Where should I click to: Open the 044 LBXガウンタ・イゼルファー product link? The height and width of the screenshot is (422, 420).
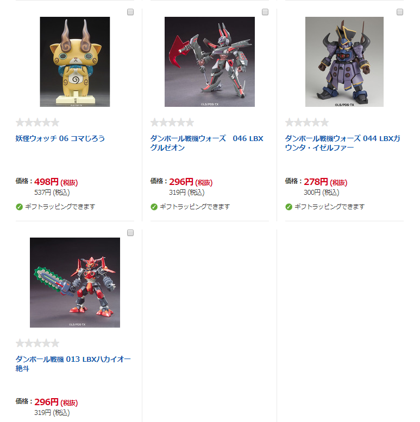tap(342, 143)
